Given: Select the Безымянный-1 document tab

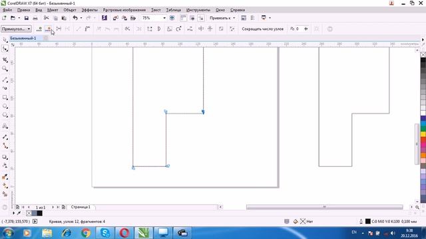Looking at the screenshot, I should [x=23, y=39].
